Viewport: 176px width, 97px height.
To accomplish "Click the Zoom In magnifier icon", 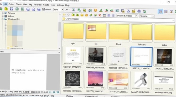I will pos(28,9).
